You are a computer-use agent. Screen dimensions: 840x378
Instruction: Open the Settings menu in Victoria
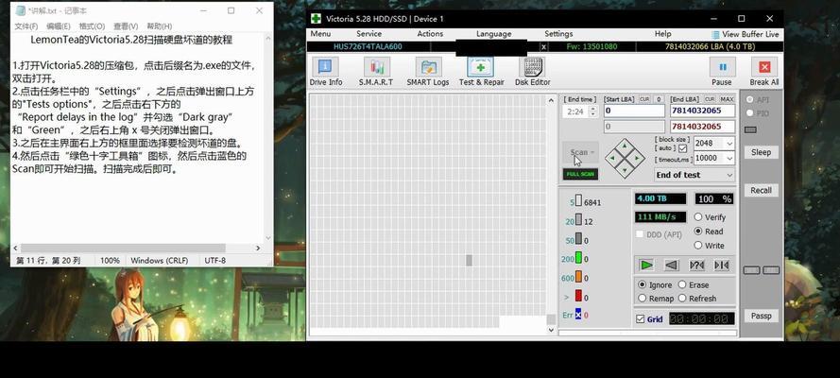[558, 34]
